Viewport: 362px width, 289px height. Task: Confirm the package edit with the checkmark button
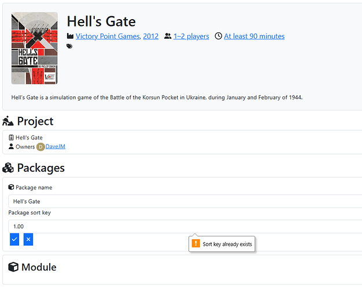coord(14,239)
